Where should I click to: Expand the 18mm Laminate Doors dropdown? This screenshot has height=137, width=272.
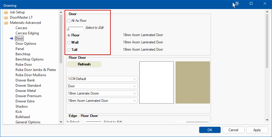(x=102, y=93)
